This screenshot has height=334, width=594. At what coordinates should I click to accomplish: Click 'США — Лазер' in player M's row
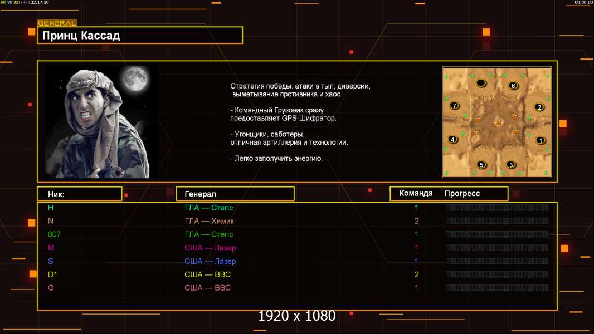[210, 248]
